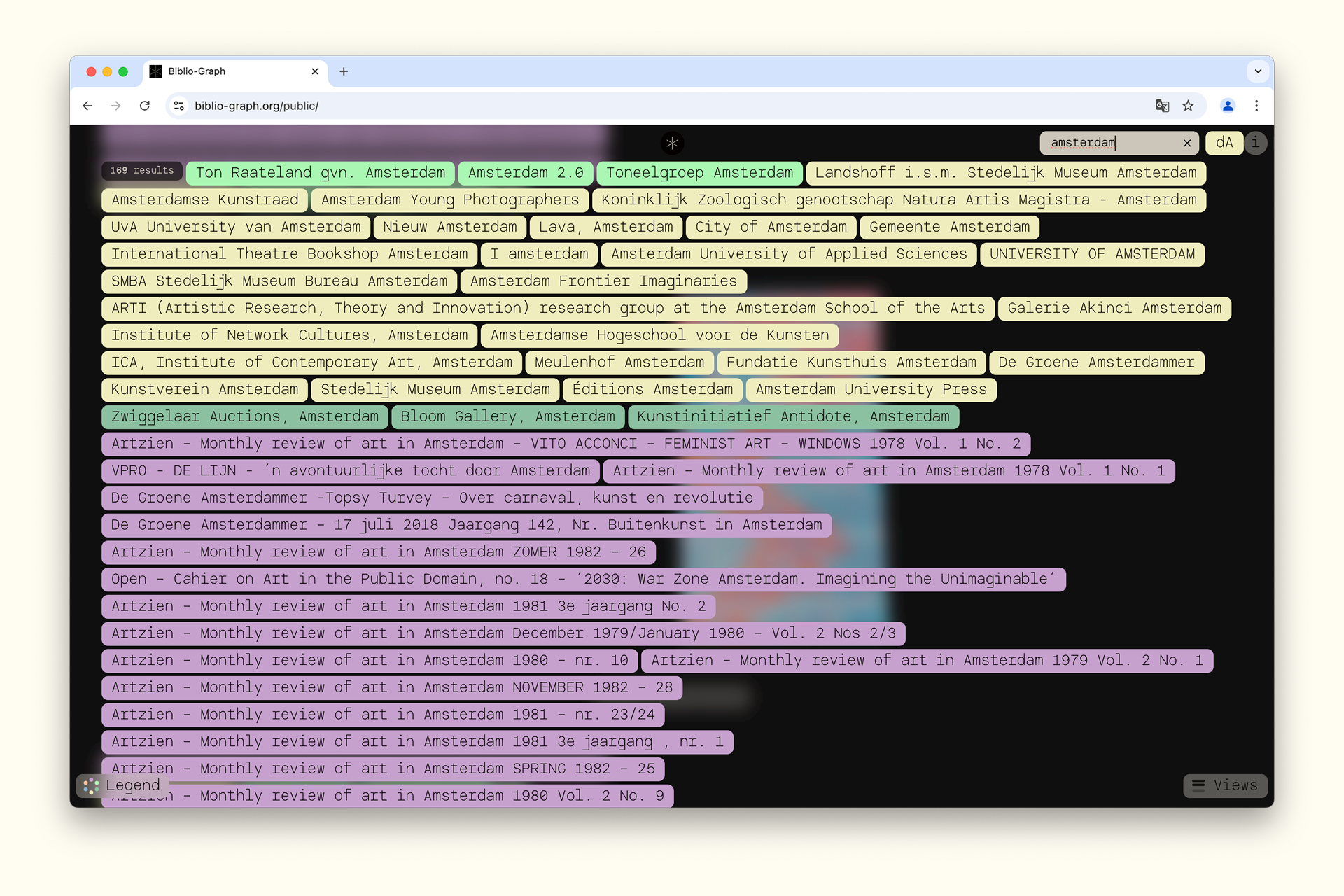
Task: Click the hamburger icon on Views button
Action: tap(1198, 785)
